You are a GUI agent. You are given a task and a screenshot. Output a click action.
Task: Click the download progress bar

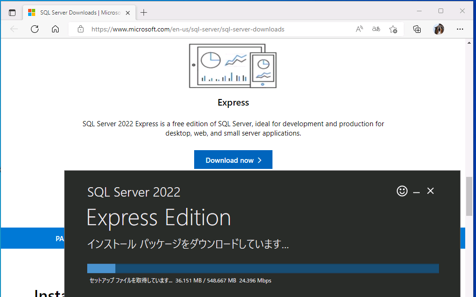(262, 268)
